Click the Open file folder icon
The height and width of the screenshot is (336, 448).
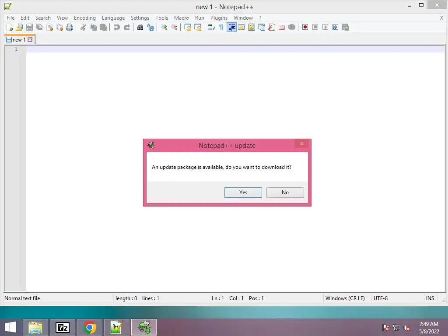coord(19,27)
